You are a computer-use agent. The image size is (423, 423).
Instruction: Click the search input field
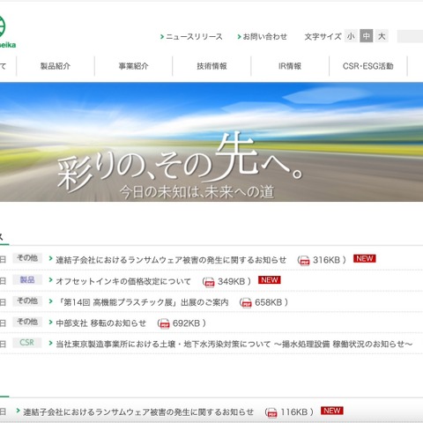[x=410, y=36]
